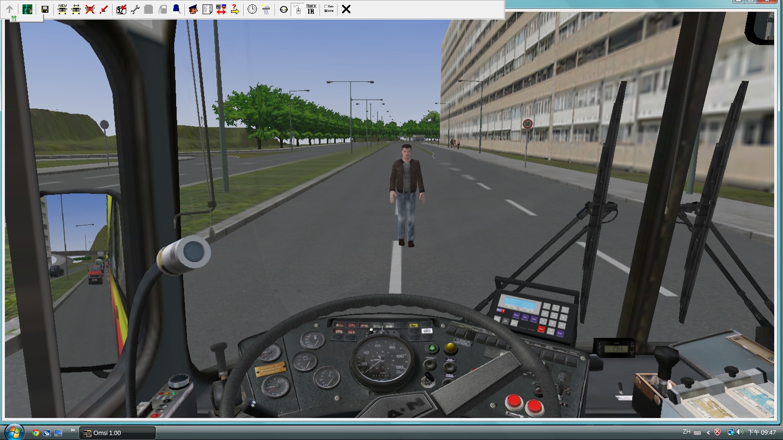This screenshot has width=783, height=440.
Task: Toggle the mouse control icon
Action: [297, 9]
